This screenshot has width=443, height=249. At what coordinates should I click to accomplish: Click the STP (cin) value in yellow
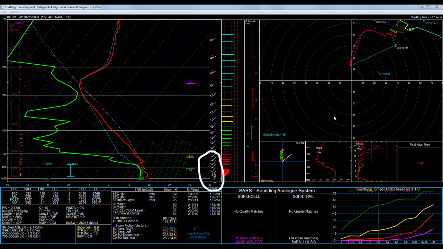coord(88,230)
